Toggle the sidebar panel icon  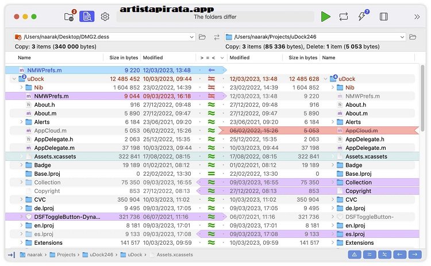pos(384,17)
